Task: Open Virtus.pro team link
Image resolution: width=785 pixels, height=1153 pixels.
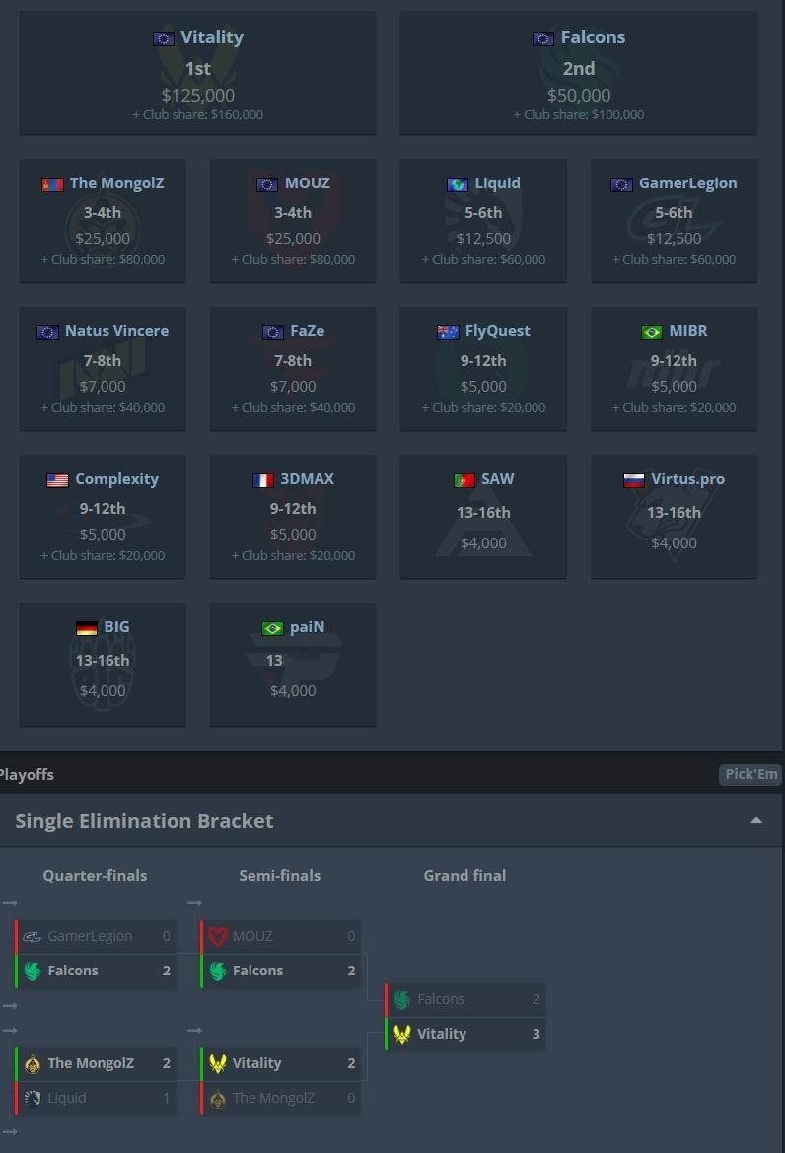Action: tap(687, 478)
